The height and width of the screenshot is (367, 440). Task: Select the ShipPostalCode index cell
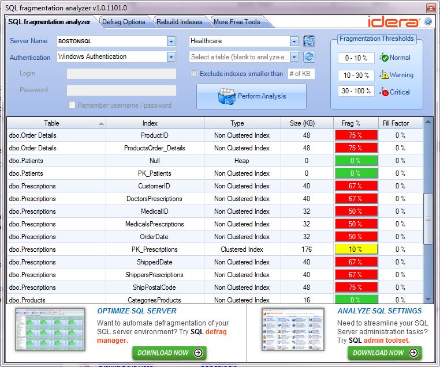155,287
